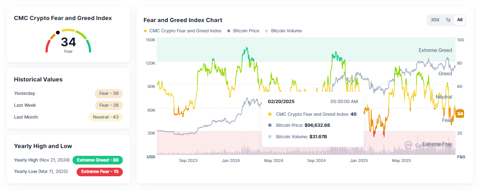The image size is (480, 191).
Task: Toggle CMC Crypto Fear and Greed Index legend
Action: 186,31
